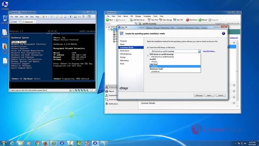Open the ISO library dropdown arrow
The height and width of the screenshot is (146, 259).
[200, 52]
